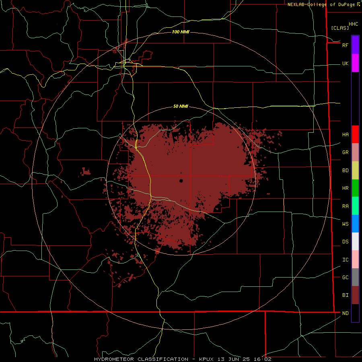Viewport: 362px width, 362px height.
Task: Pick the dark green HR legend swatch
Action: [x=355, y=188]
